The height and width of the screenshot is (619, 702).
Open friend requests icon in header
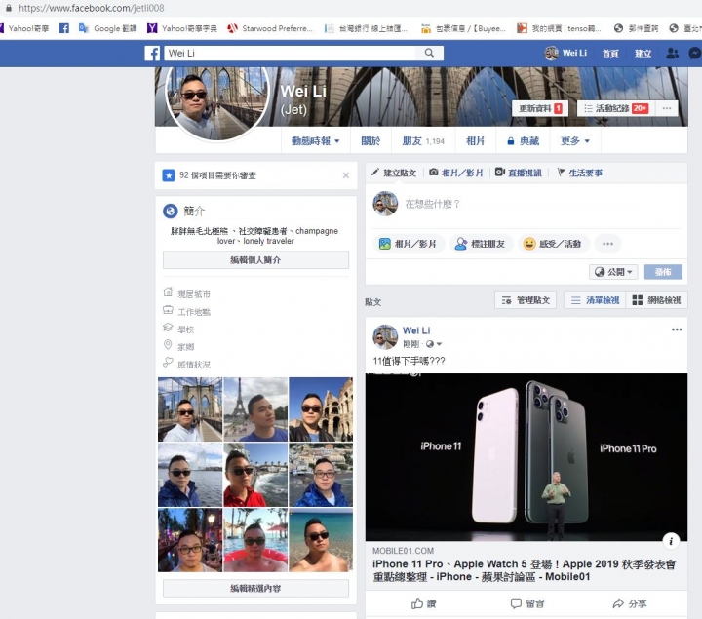tap(672, 54)
